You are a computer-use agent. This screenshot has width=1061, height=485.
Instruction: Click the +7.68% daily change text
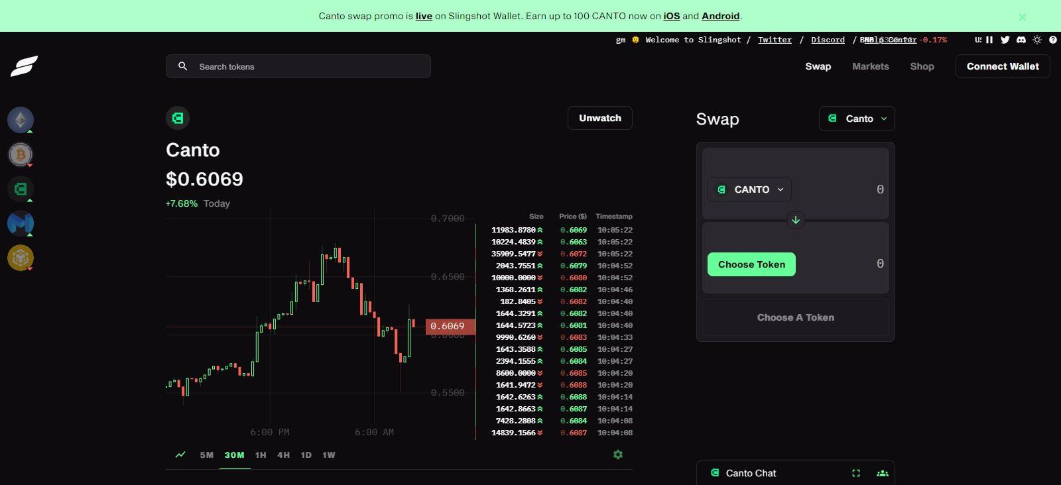(x=182, y=203)
